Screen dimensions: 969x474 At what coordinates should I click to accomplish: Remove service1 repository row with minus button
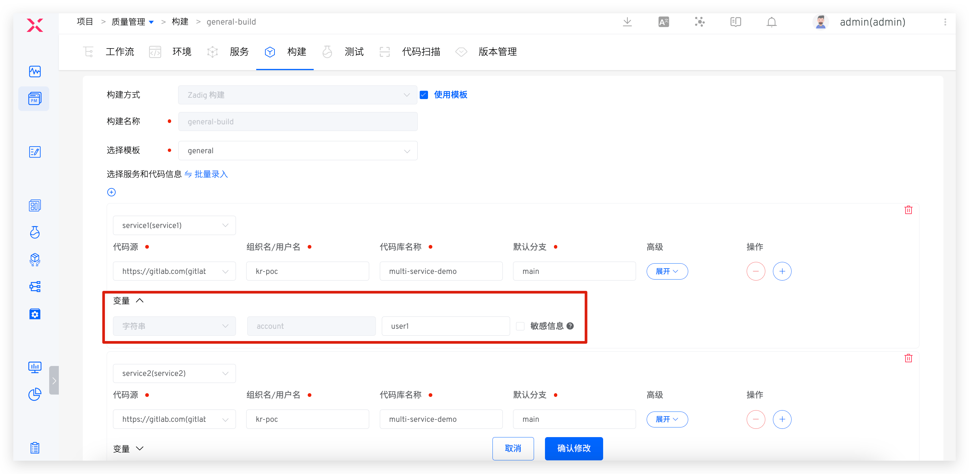[x=756, y=271]
